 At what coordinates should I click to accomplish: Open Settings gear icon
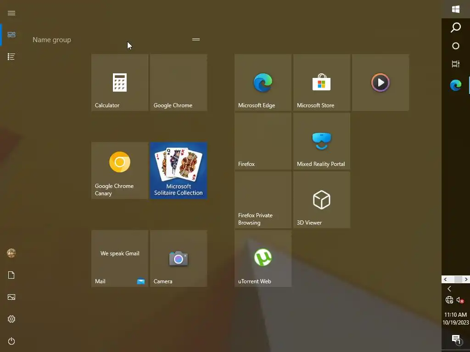point(11,319)
